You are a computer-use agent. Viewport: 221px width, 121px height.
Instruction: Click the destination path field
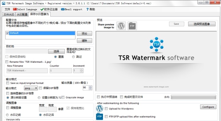click(27, 51)
